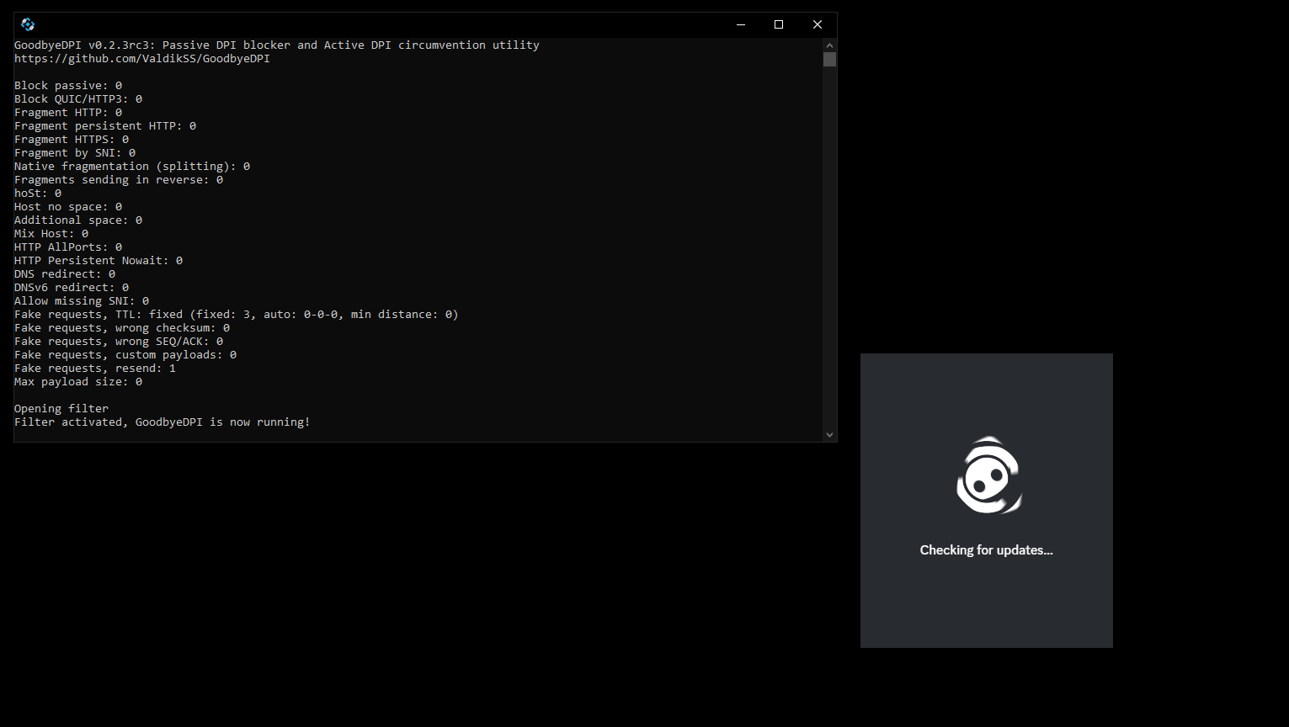Image resolution: width=1289 pixels, height=727 pixels.
Task: Click the "hoSt: 0" line
Action: pyautogui.click(x=38, y=194)
